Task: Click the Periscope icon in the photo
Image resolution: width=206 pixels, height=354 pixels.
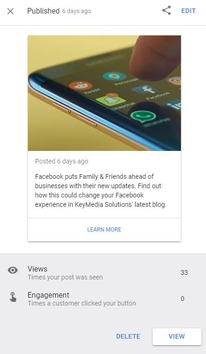Action: tap(115, 76)
